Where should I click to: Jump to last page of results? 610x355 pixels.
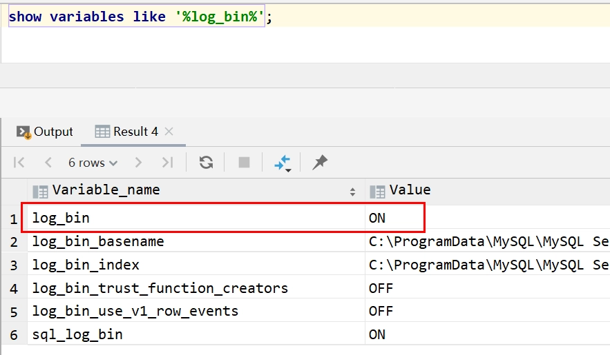tap(168, 162)
